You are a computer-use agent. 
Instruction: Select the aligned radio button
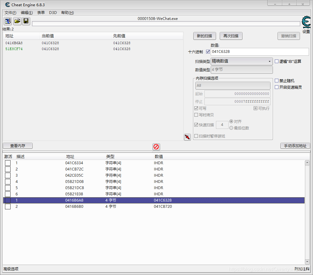point(231,121)
